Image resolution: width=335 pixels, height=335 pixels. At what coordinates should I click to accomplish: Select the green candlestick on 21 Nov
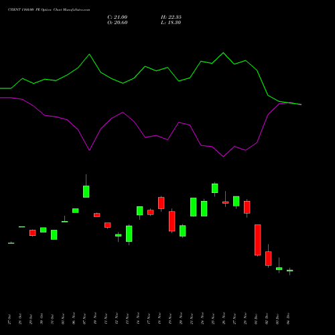194,207
